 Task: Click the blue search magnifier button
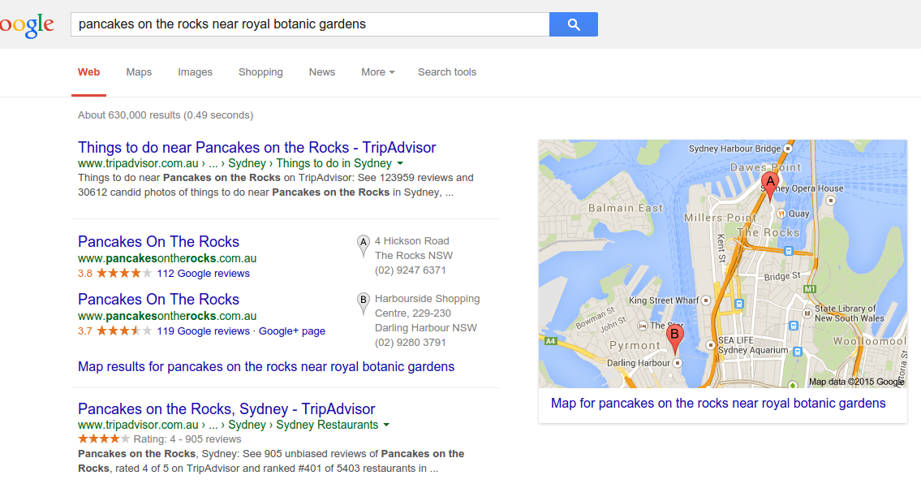click(x=573, y=24)
